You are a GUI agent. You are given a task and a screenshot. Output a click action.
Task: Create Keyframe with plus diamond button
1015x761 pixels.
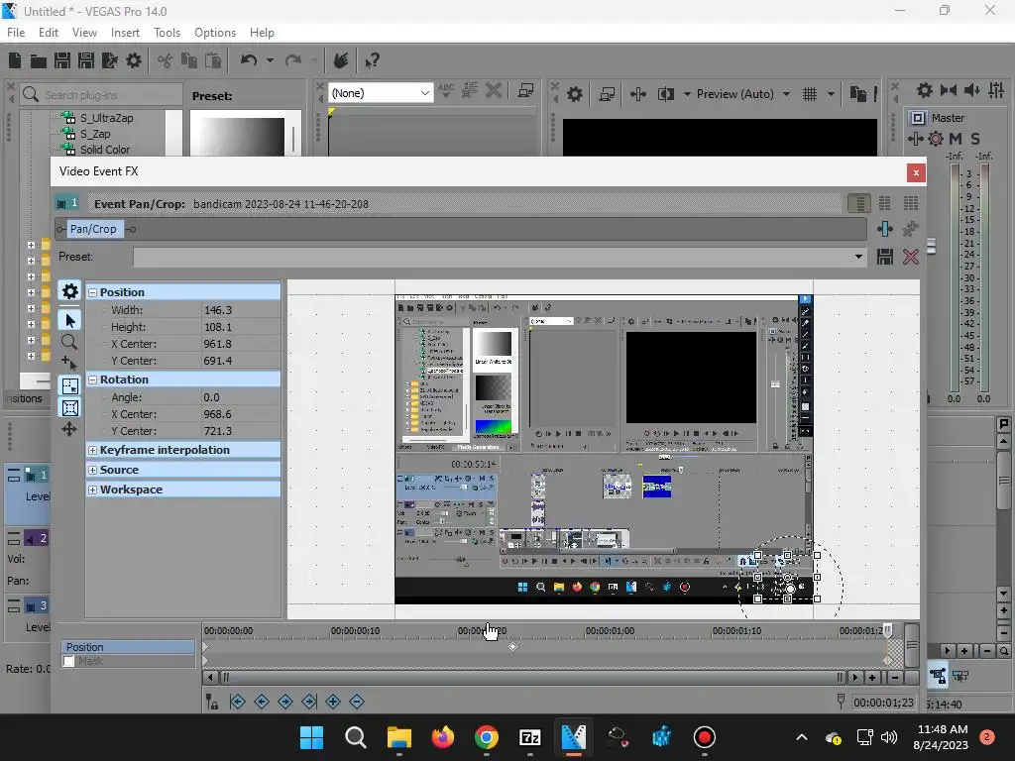coord(333,702)
